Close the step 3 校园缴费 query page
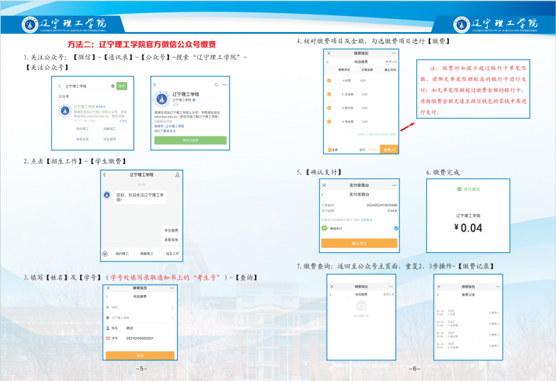Image resolution: width=556 pixels, height=381 pixels. 108,288
